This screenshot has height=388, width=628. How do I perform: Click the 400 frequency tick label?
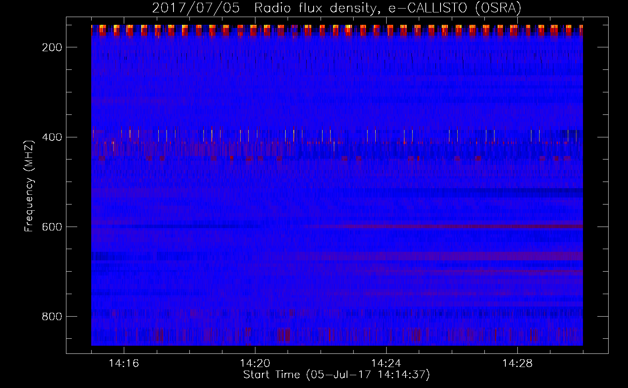tap(52, 137)
